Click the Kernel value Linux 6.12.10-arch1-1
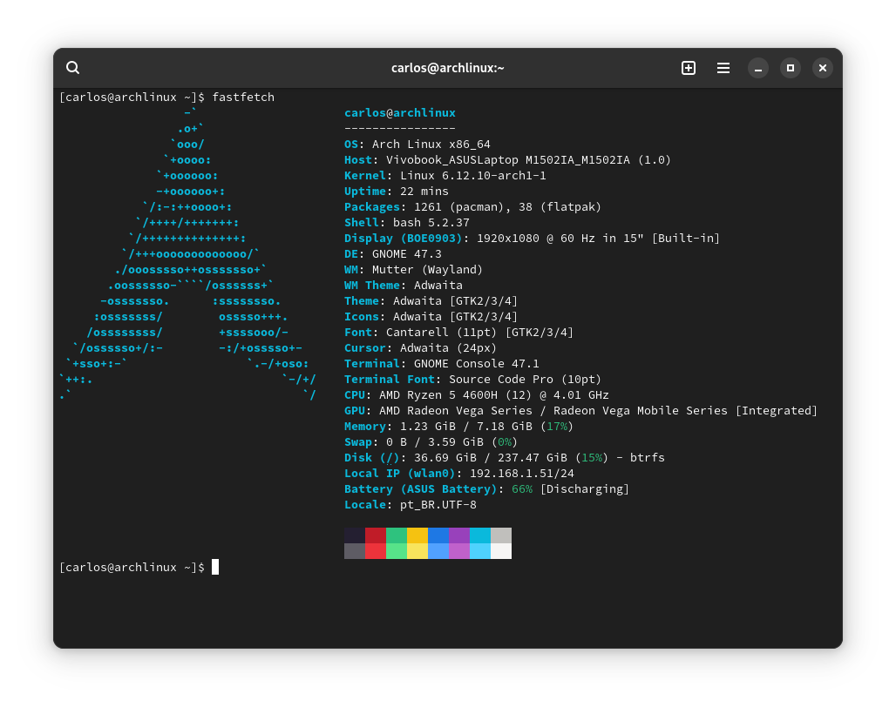This screenshot has width=896, height=707. point(473,176)
